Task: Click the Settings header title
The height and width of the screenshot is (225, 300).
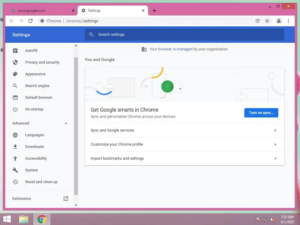Action: click(x=21, y=35)
